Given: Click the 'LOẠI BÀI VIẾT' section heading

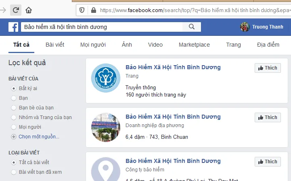Looking at the screenshot, I should 24,153.
